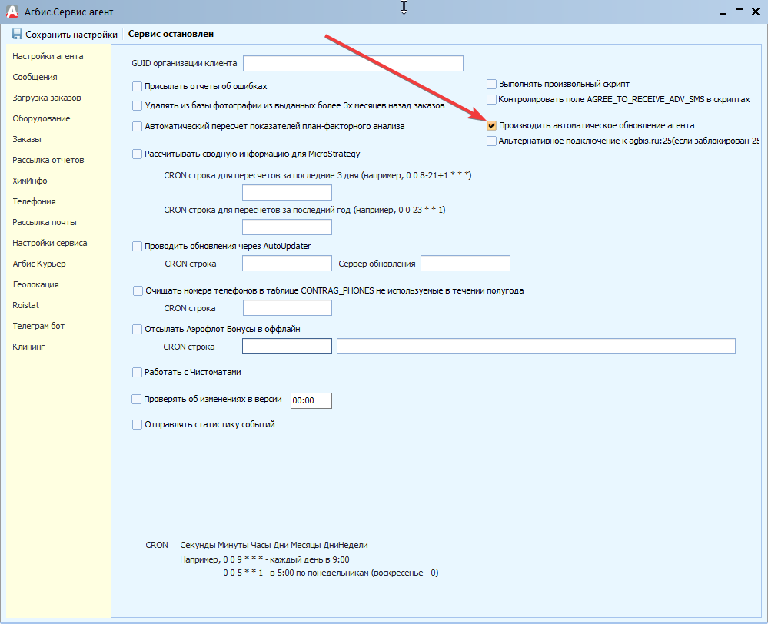Screen dimensions: 768x624
Task: Click the Сервер обновления input field
Action: [465, 264]
